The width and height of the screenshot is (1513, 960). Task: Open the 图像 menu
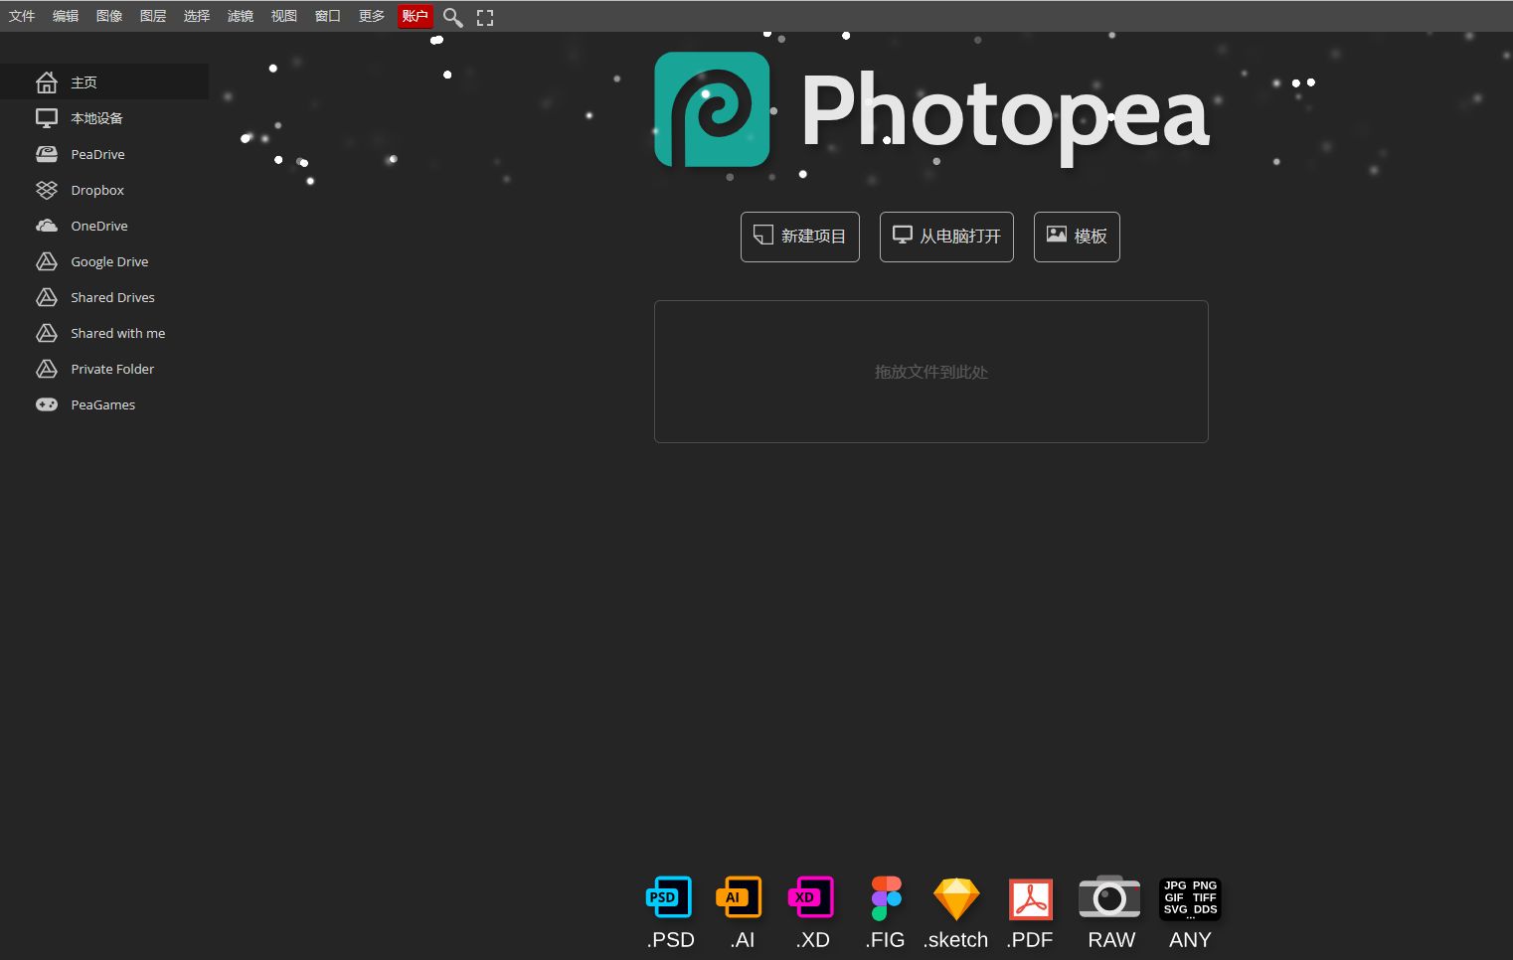(x=109, y=16)
